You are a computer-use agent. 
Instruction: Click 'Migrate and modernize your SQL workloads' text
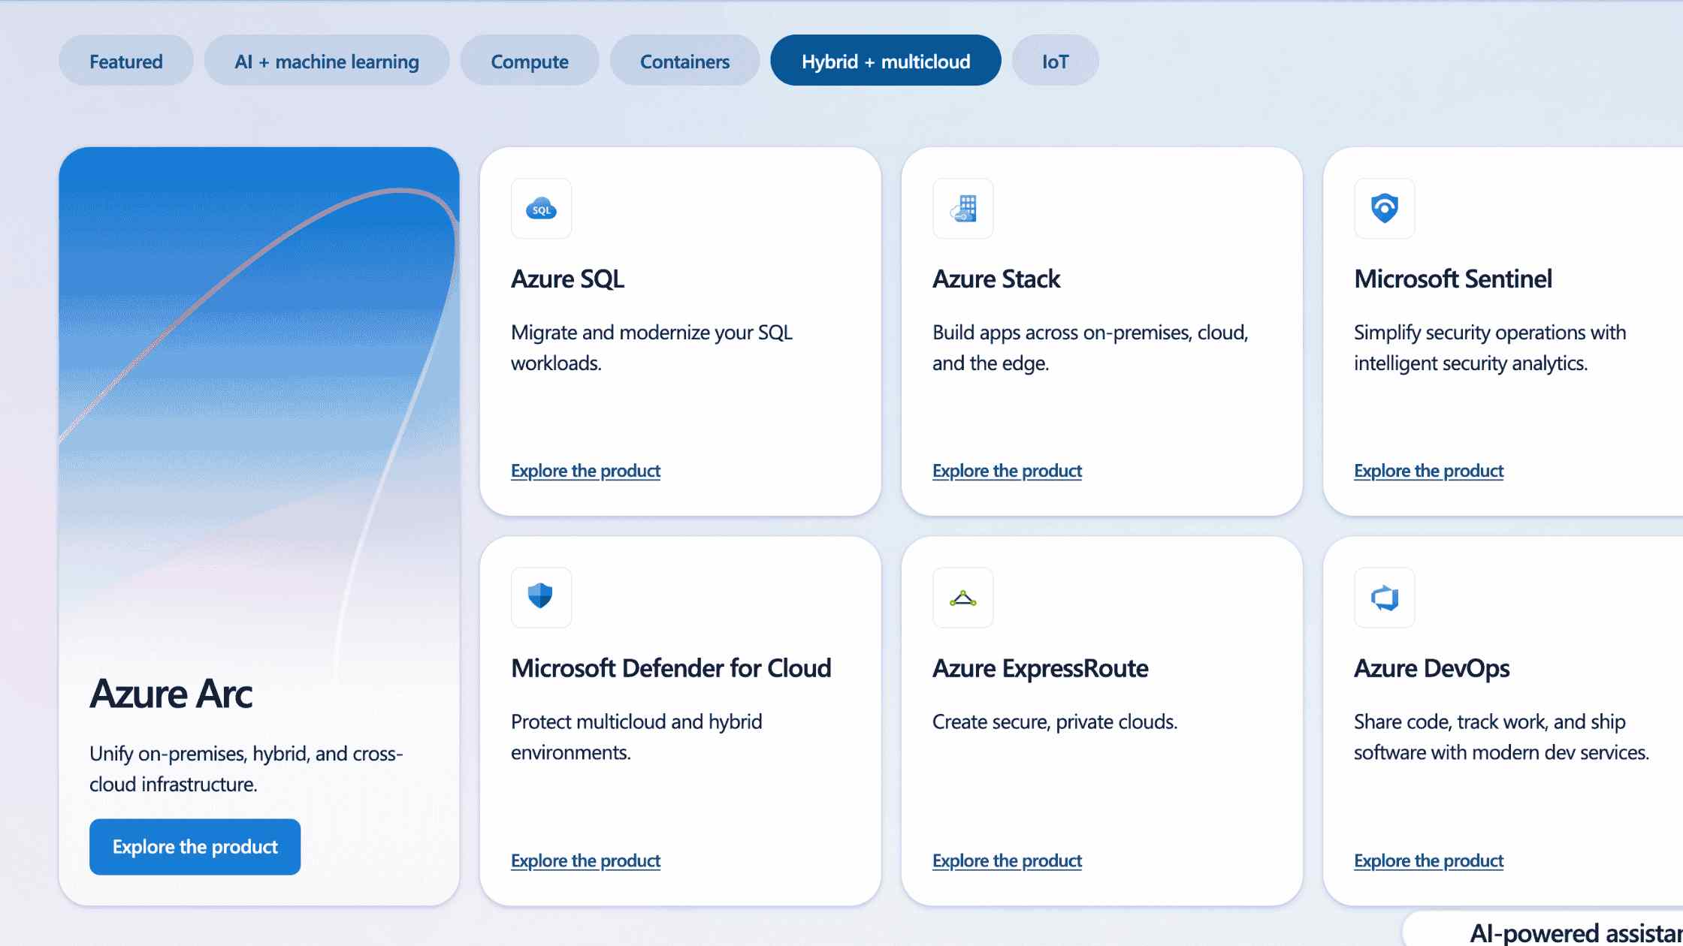point(651,348)
